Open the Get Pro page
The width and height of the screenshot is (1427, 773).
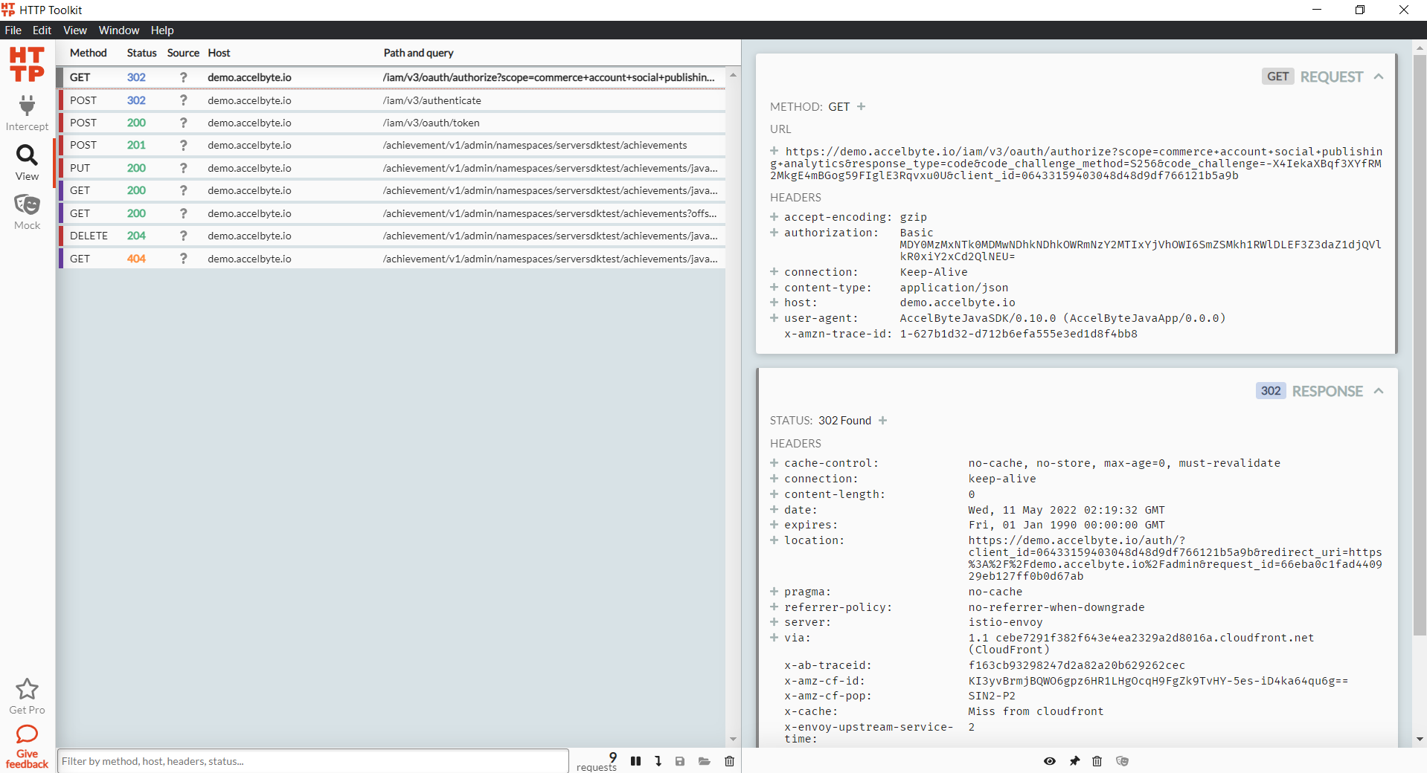pos(27,695)
